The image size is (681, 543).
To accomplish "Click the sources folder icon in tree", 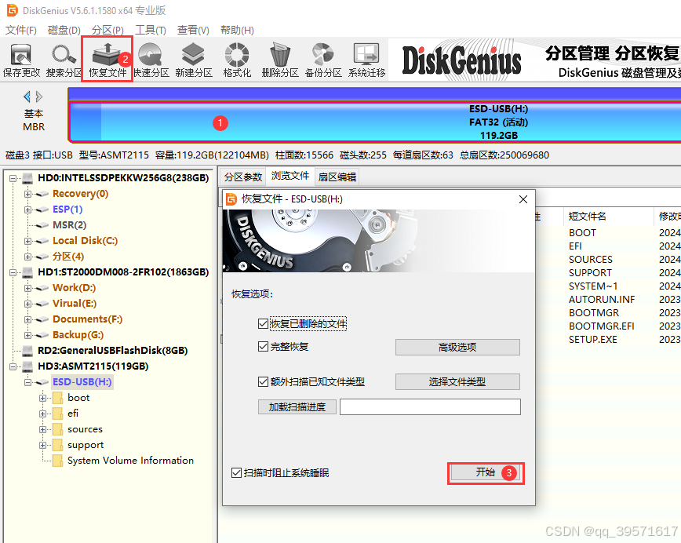I will (x=57, y=429).
